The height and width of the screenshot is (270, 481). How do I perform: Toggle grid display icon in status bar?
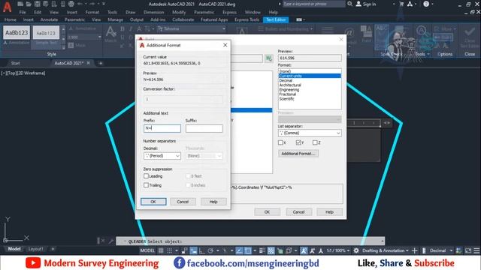(x=161, y=250)
